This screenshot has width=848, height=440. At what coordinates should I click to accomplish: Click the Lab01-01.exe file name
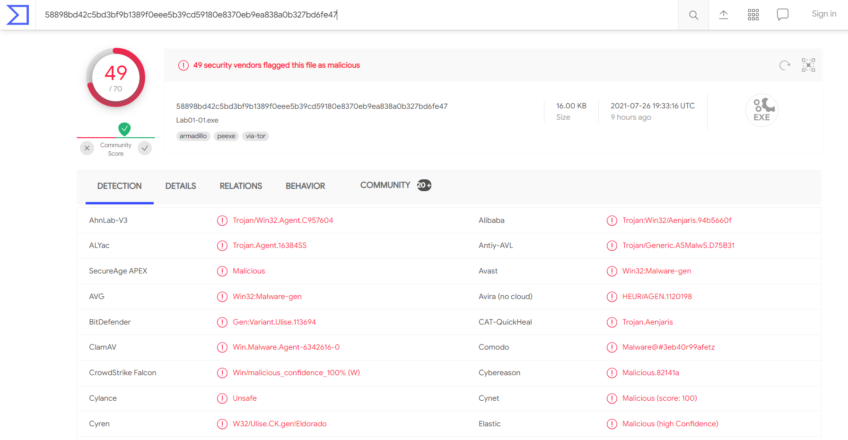coord(197,120)
